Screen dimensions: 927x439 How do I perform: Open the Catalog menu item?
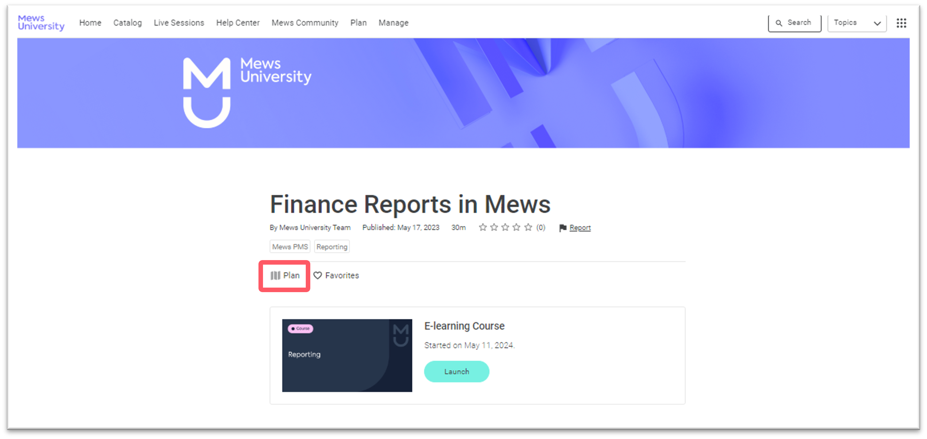point(127,23)
